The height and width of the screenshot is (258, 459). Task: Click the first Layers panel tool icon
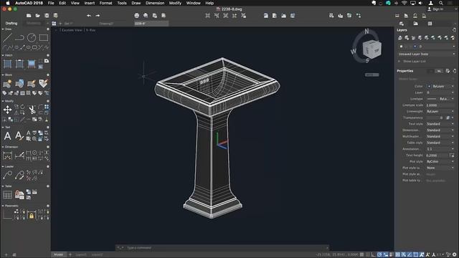400,38
